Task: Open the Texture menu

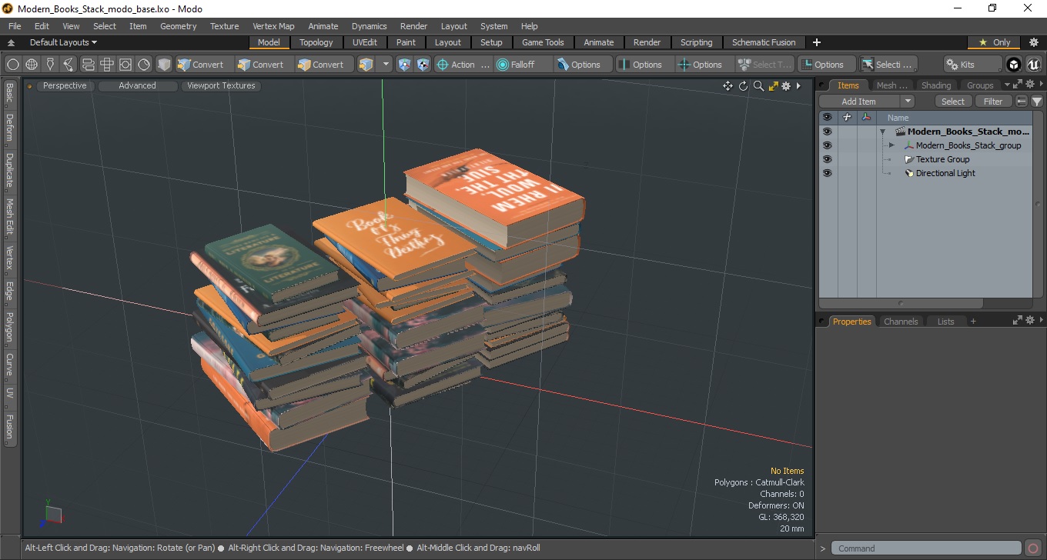Action: [x=224, y=26]
